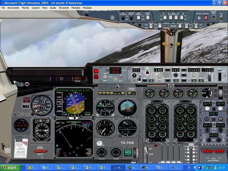Click the autopilot course knob
Image resolution: width=228 pixels, height=171 pixels.
pos(134,76)
